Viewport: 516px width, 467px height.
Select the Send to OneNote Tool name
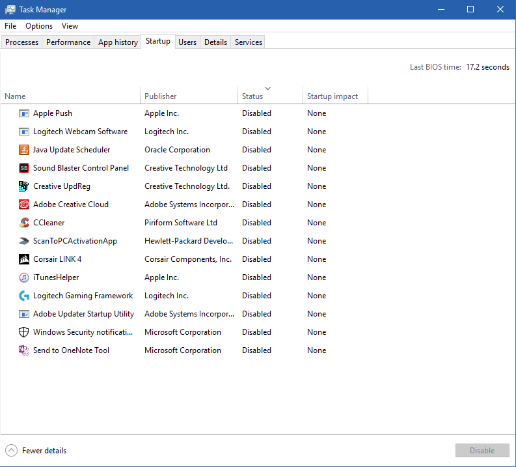[71, 350]
